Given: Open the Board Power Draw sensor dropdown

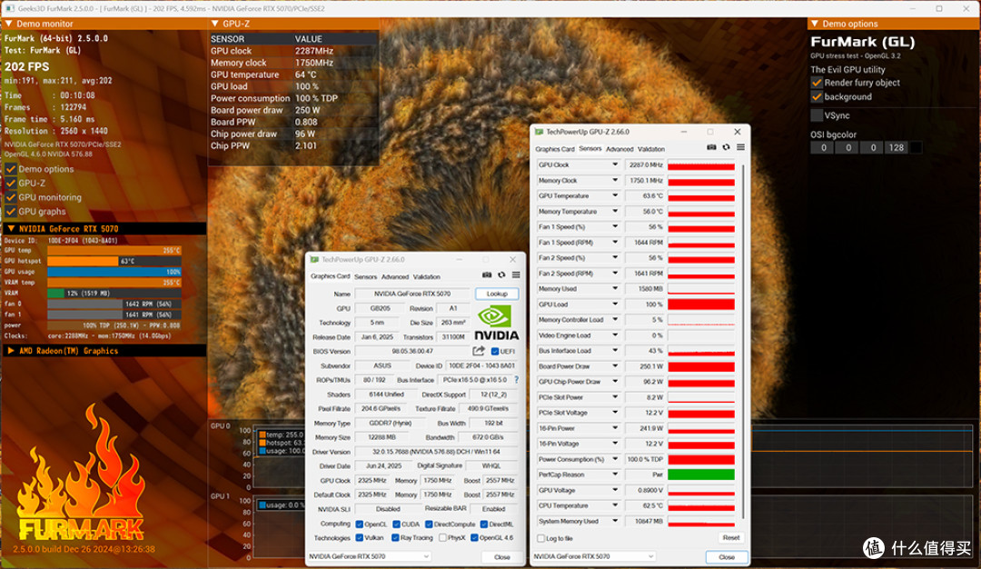Looking at the screenshot, I should tap(615, 366).
